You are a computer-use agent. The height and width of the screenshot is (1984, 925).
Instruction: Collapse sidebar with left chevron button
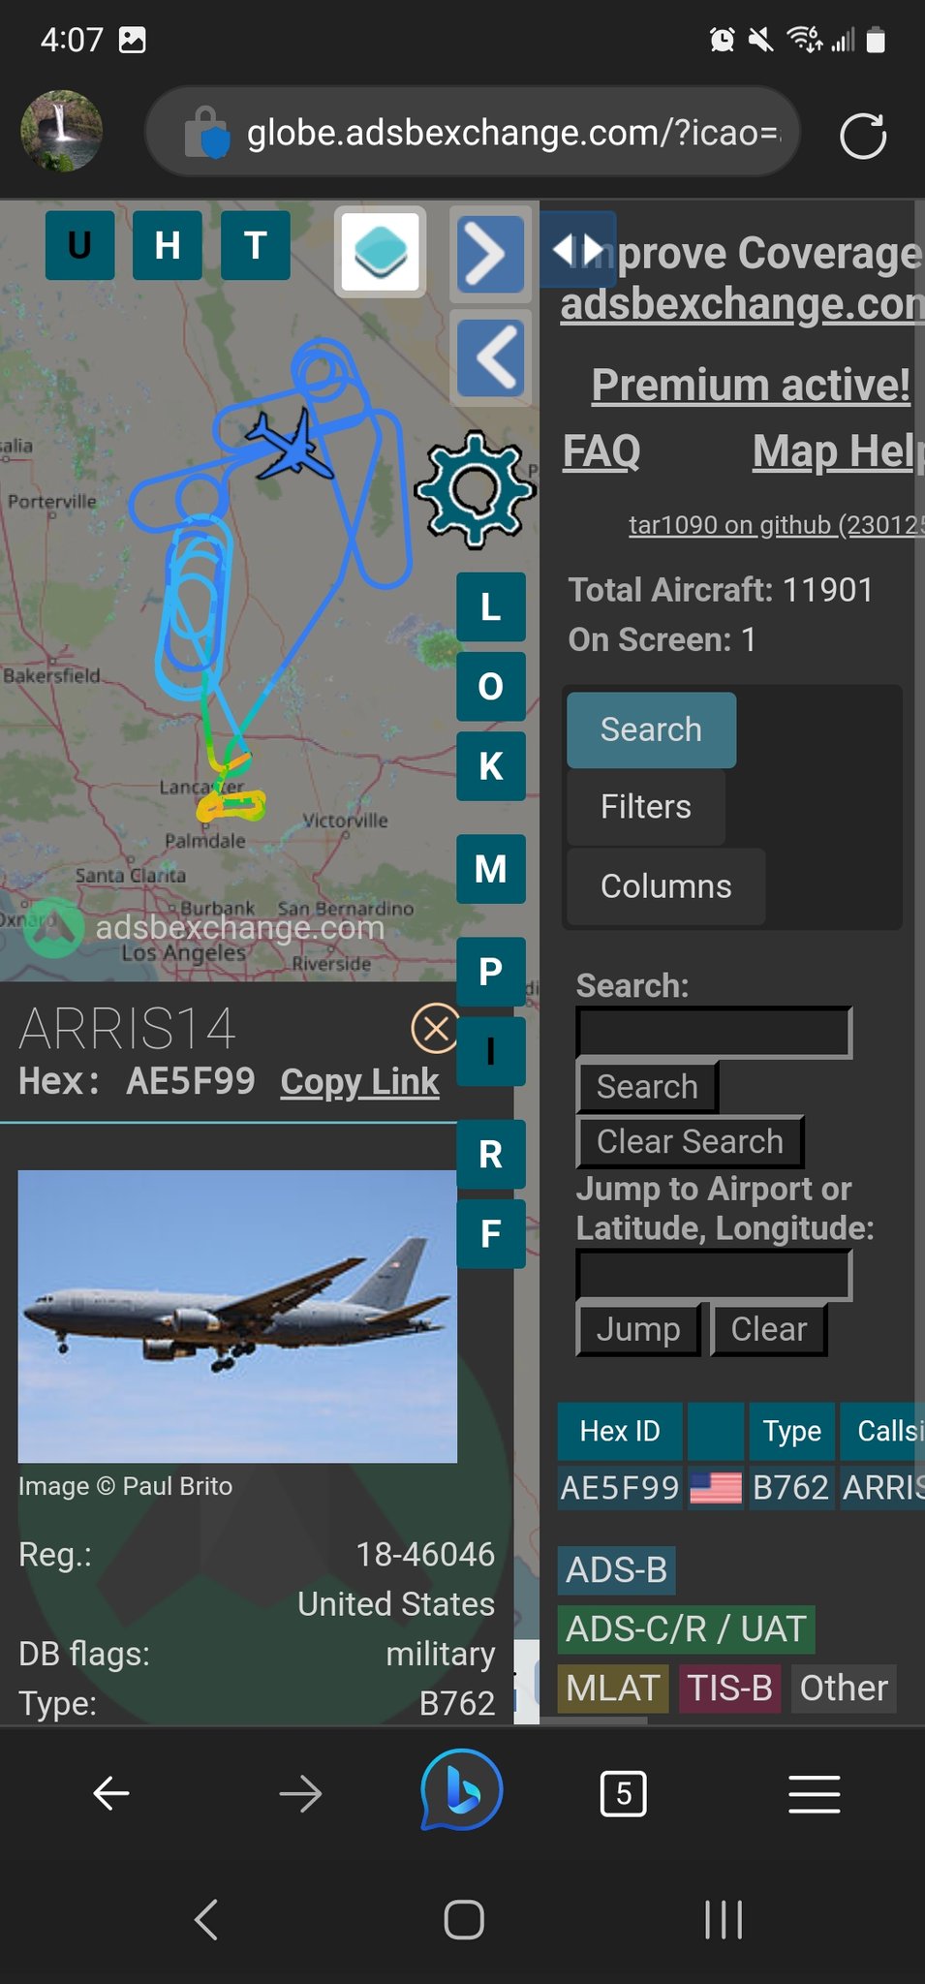pyautogui.click(x=490, y=356)
